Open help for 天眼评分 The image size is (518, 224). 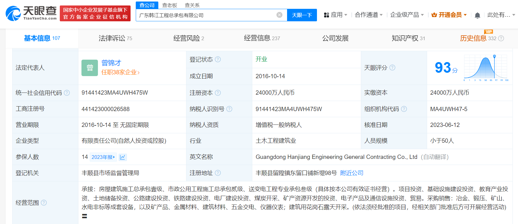pos(392,68)
